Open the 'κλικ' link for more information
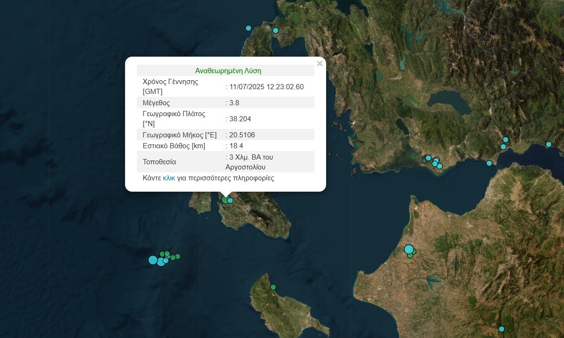 pyautogui.click(x=169, y=178)
